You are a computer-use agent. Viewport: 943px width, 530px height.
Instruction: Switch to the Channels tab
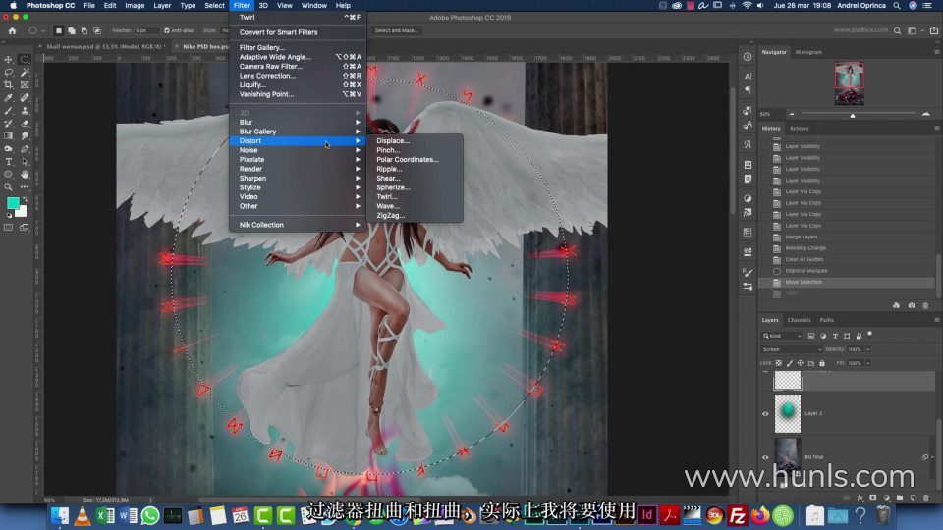(800, 320)
